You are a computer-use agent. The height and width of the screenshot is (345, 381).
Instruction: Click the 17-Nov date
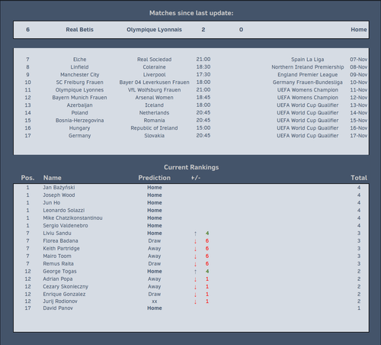point(358,136)
